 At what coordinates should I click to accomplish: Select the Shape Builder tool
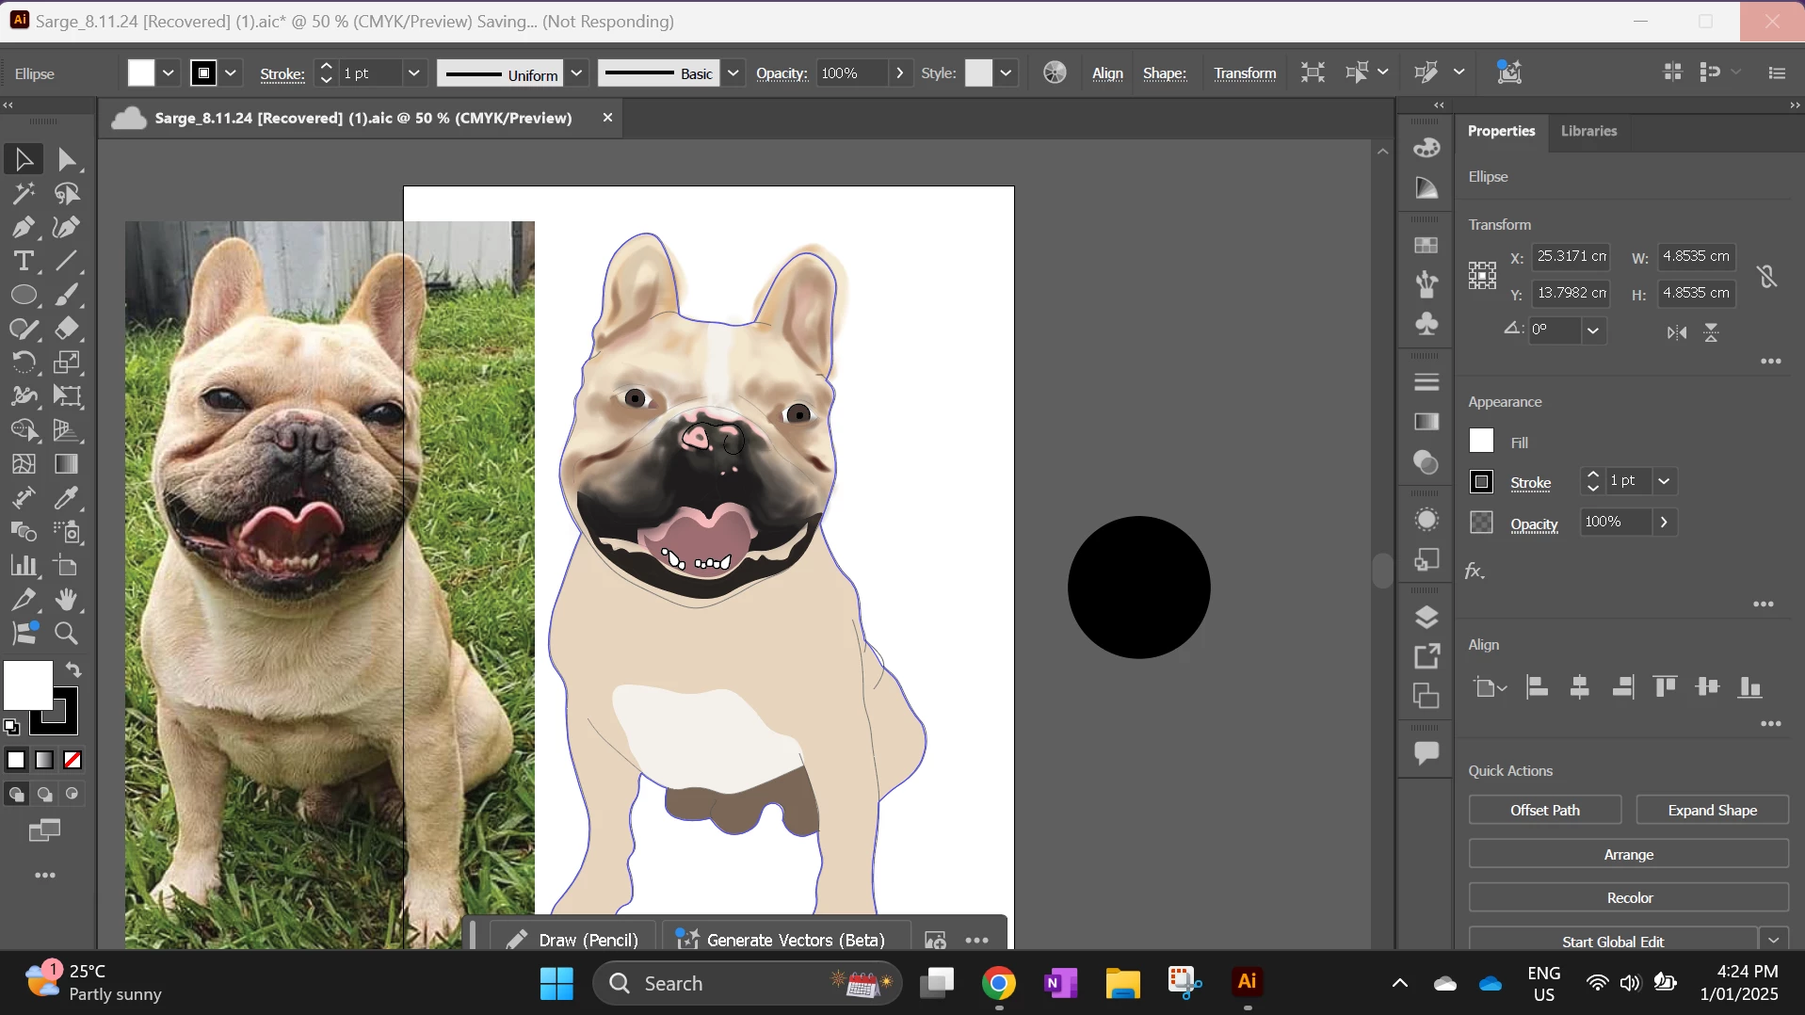[24, 430]
